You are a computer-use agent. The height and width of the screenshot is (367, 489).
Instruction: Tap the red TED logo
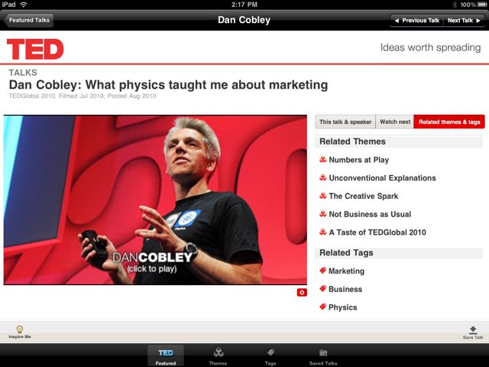click(35, 49)
